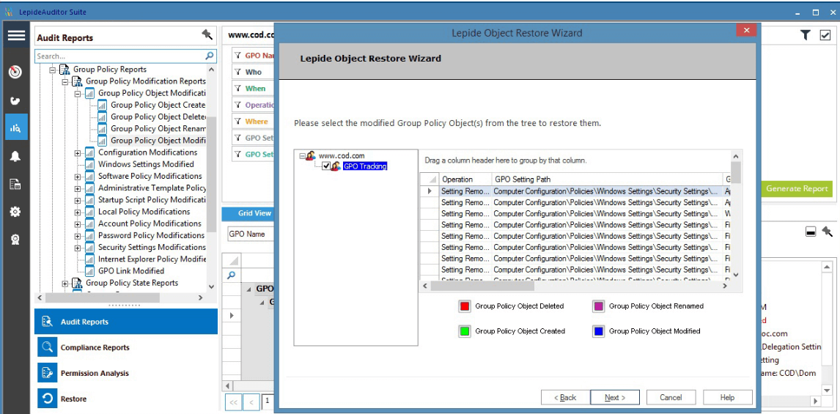Click the green Group Policy Object Created swatch
Screen dimensions: 840x414
click(x=465, y=331)
